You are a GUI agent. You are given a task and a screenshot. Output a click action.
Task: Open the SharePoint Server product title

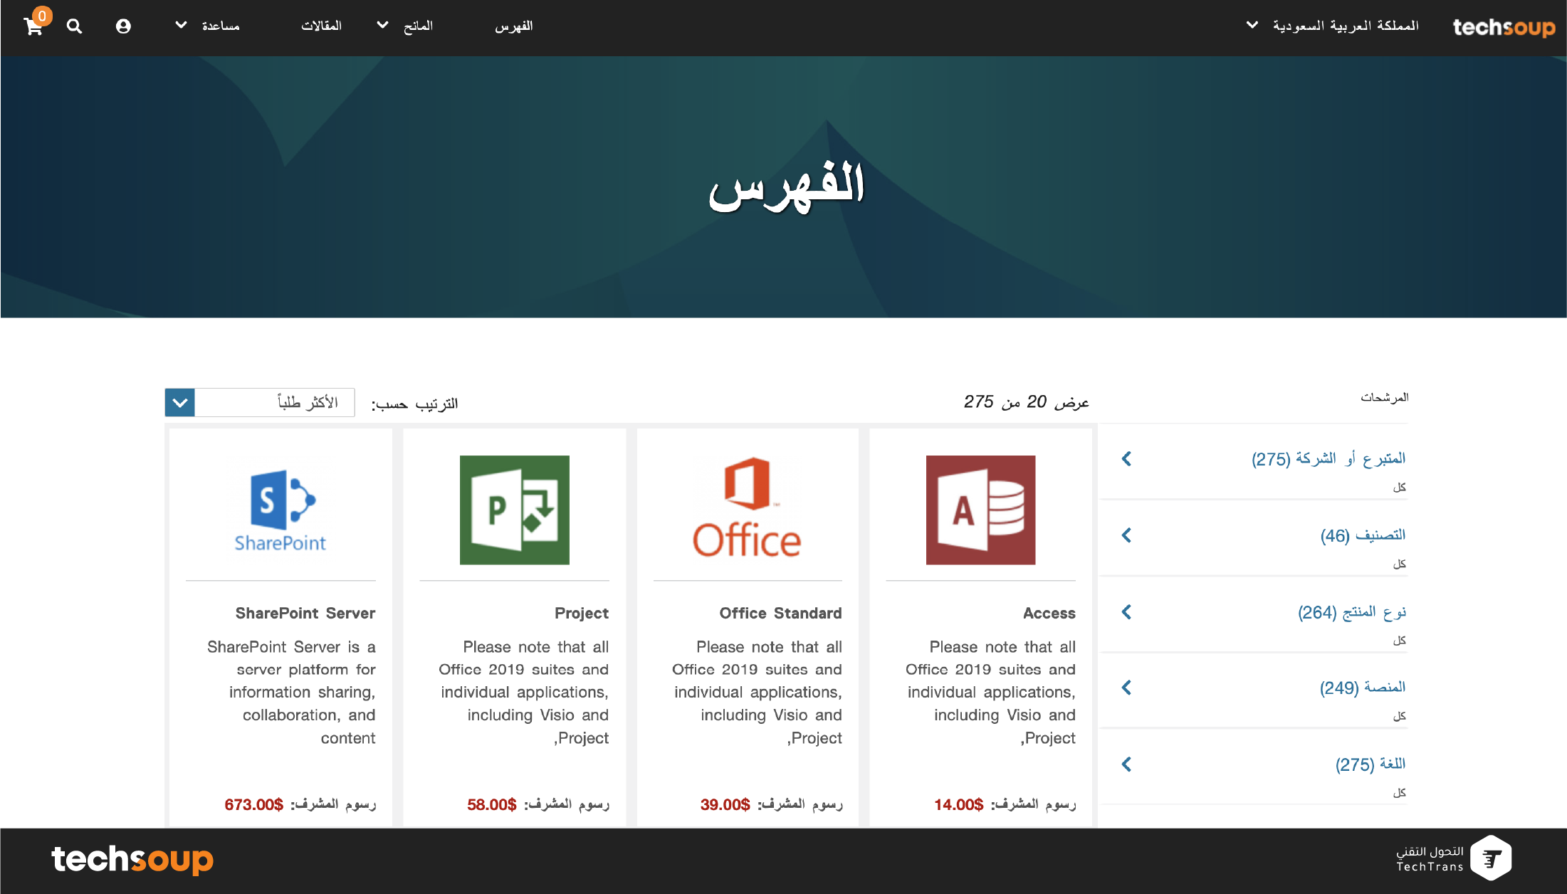point(305,613)
